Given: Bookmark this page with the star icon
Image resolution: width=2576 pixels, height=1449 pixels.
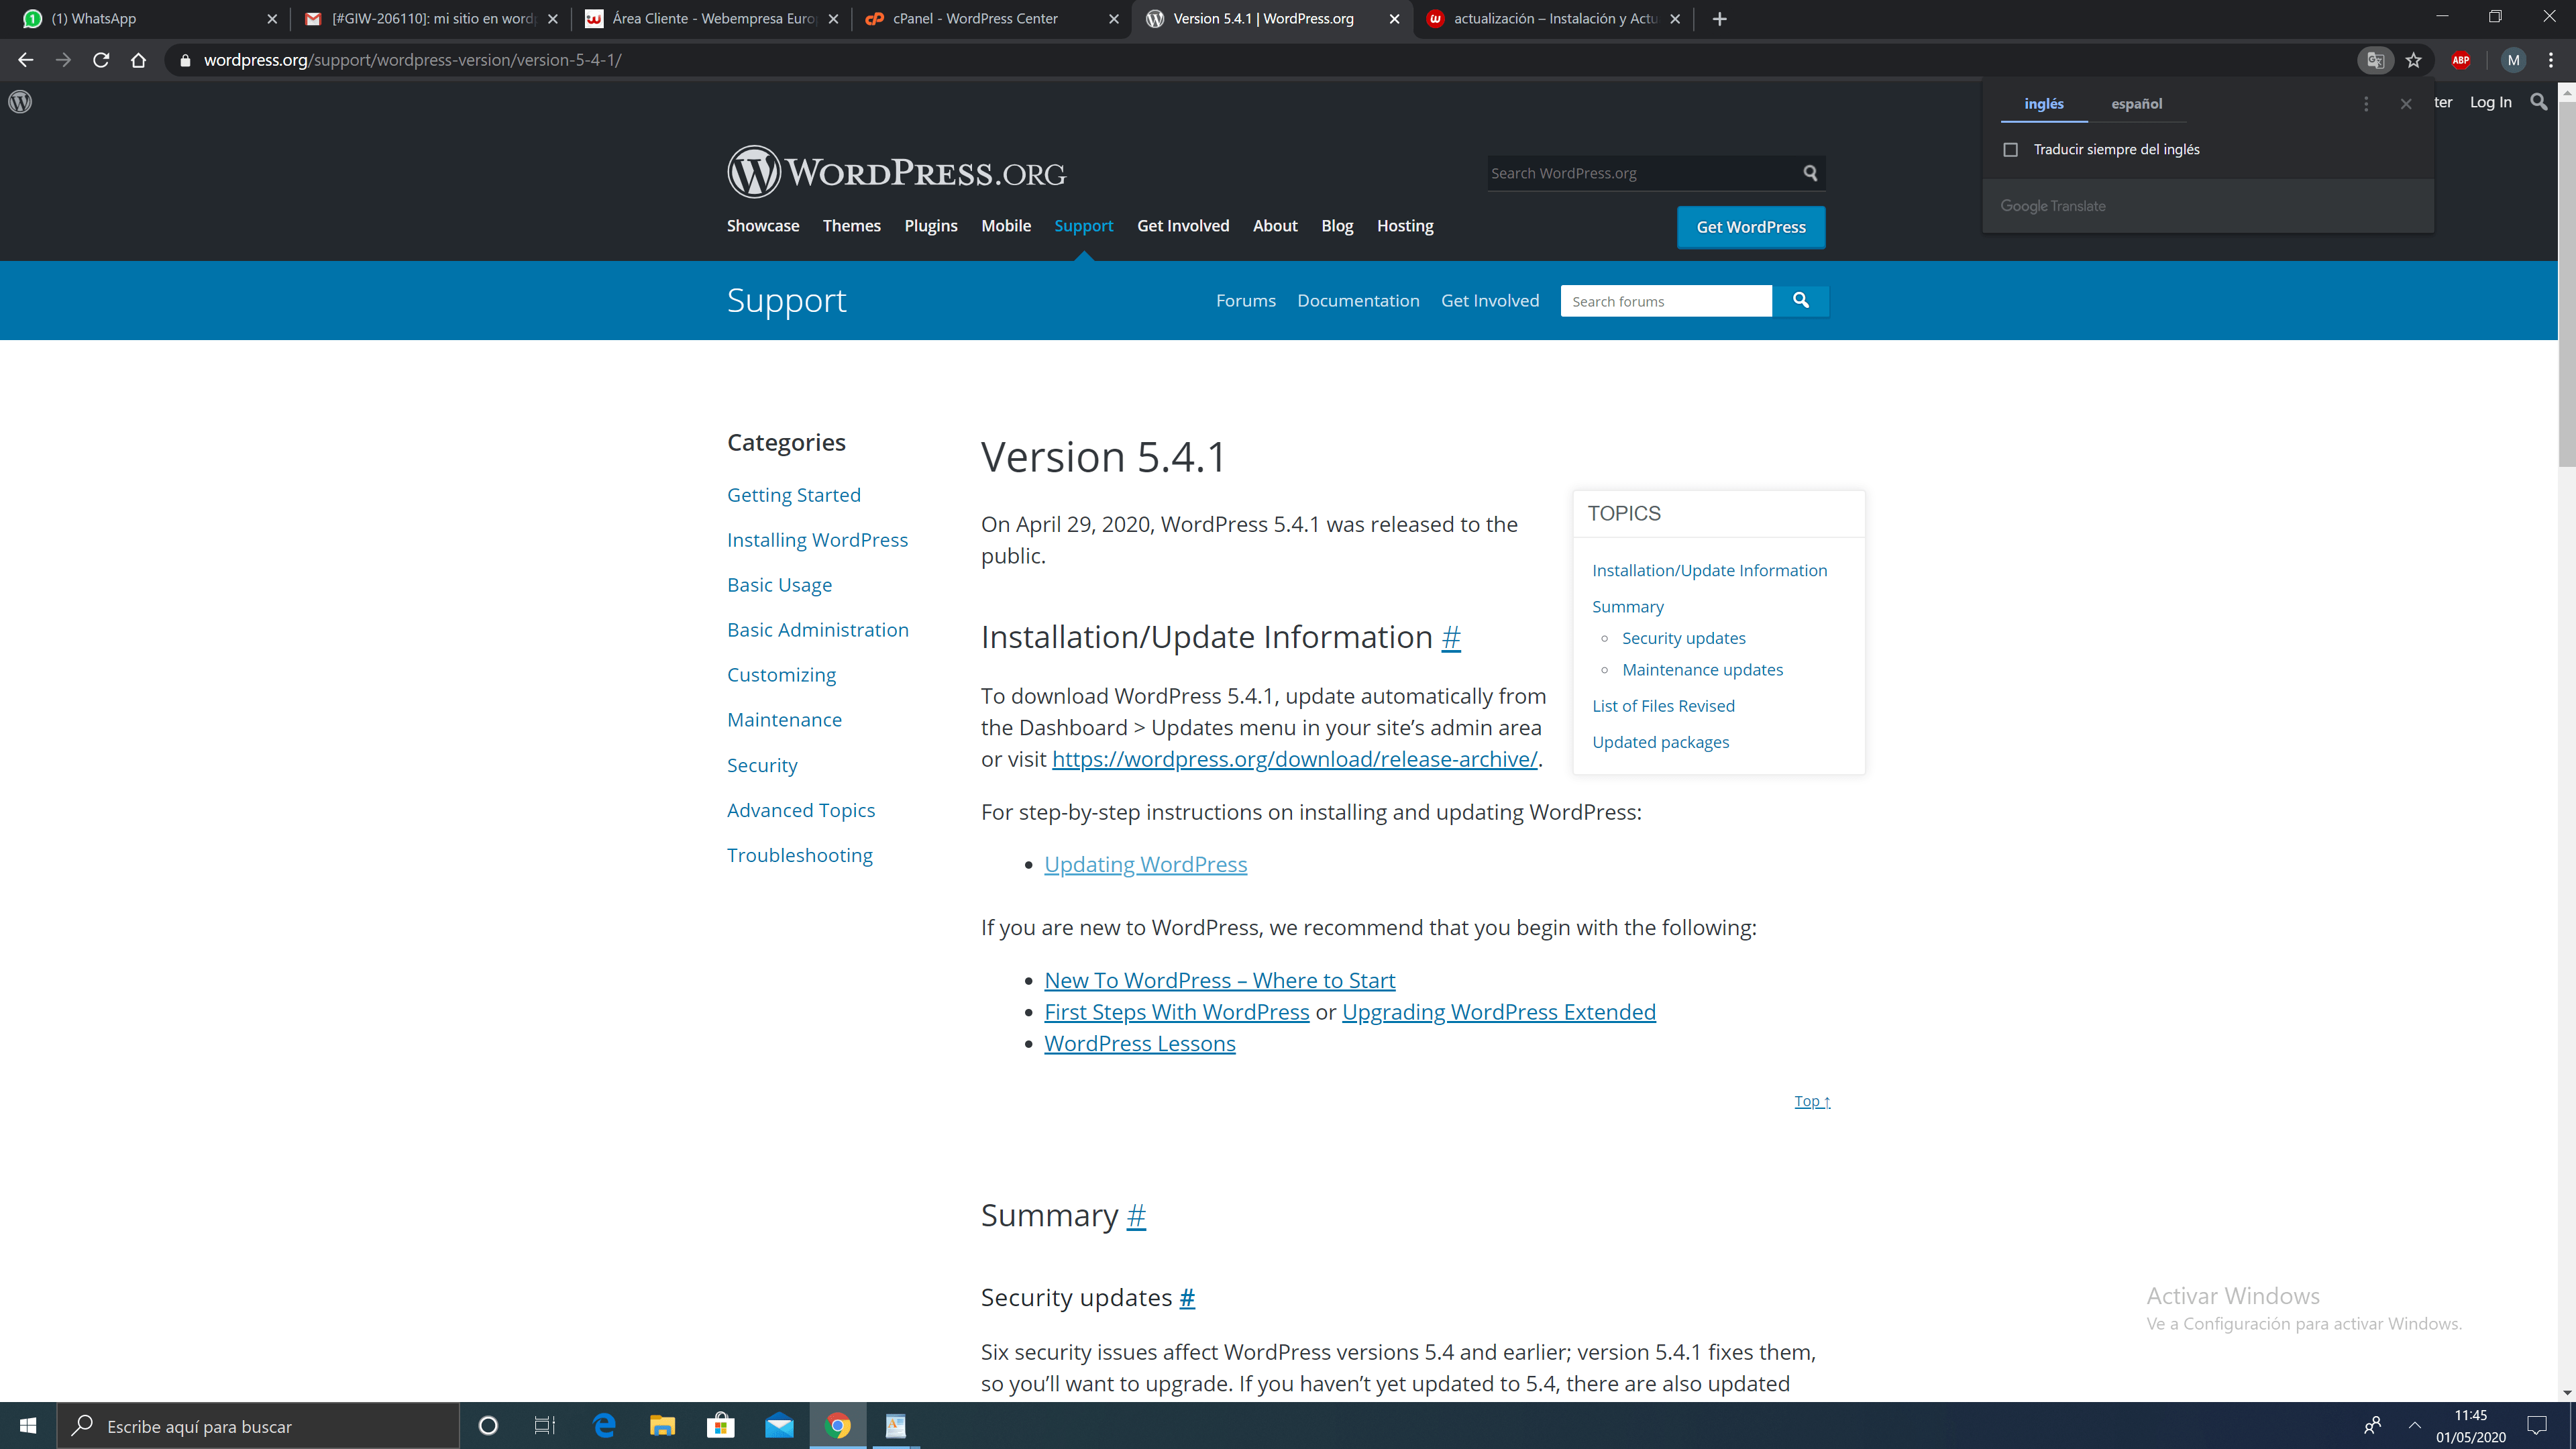Looking at the screenshot, I should pos(2414,60).
